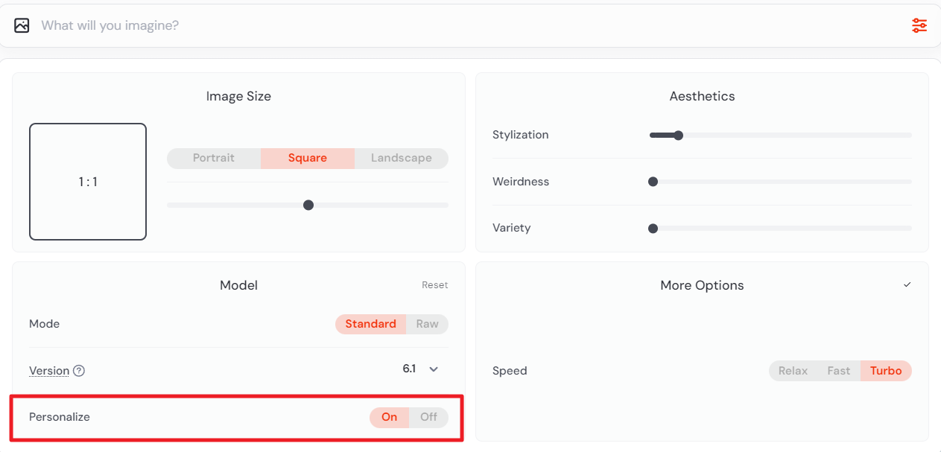941x452 pixels.
Task: Select Standard mode
Action: [370, 324]
